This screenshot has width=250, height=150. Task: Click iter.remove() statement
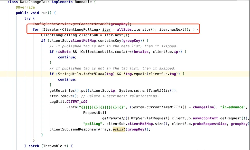tap(64, 96)
